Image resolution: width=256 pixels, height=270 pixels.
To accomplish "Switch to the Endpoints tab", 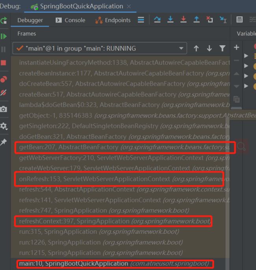I will click(113, 20).
